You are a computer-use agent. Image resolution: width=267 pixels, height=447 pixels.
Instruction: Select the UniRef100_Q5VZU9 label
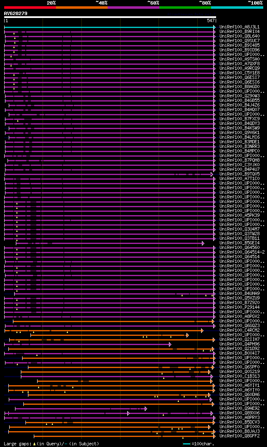tap(239, 298)
